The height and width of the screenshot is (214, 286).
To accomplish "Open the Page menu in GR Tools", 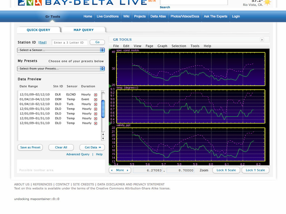I will 149,46.
